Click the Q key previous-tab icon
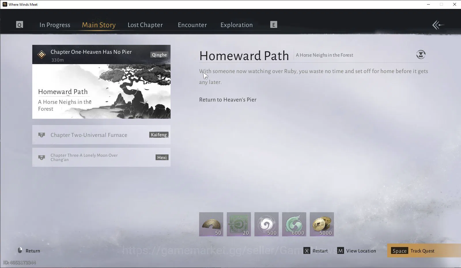 click(20, 25)
